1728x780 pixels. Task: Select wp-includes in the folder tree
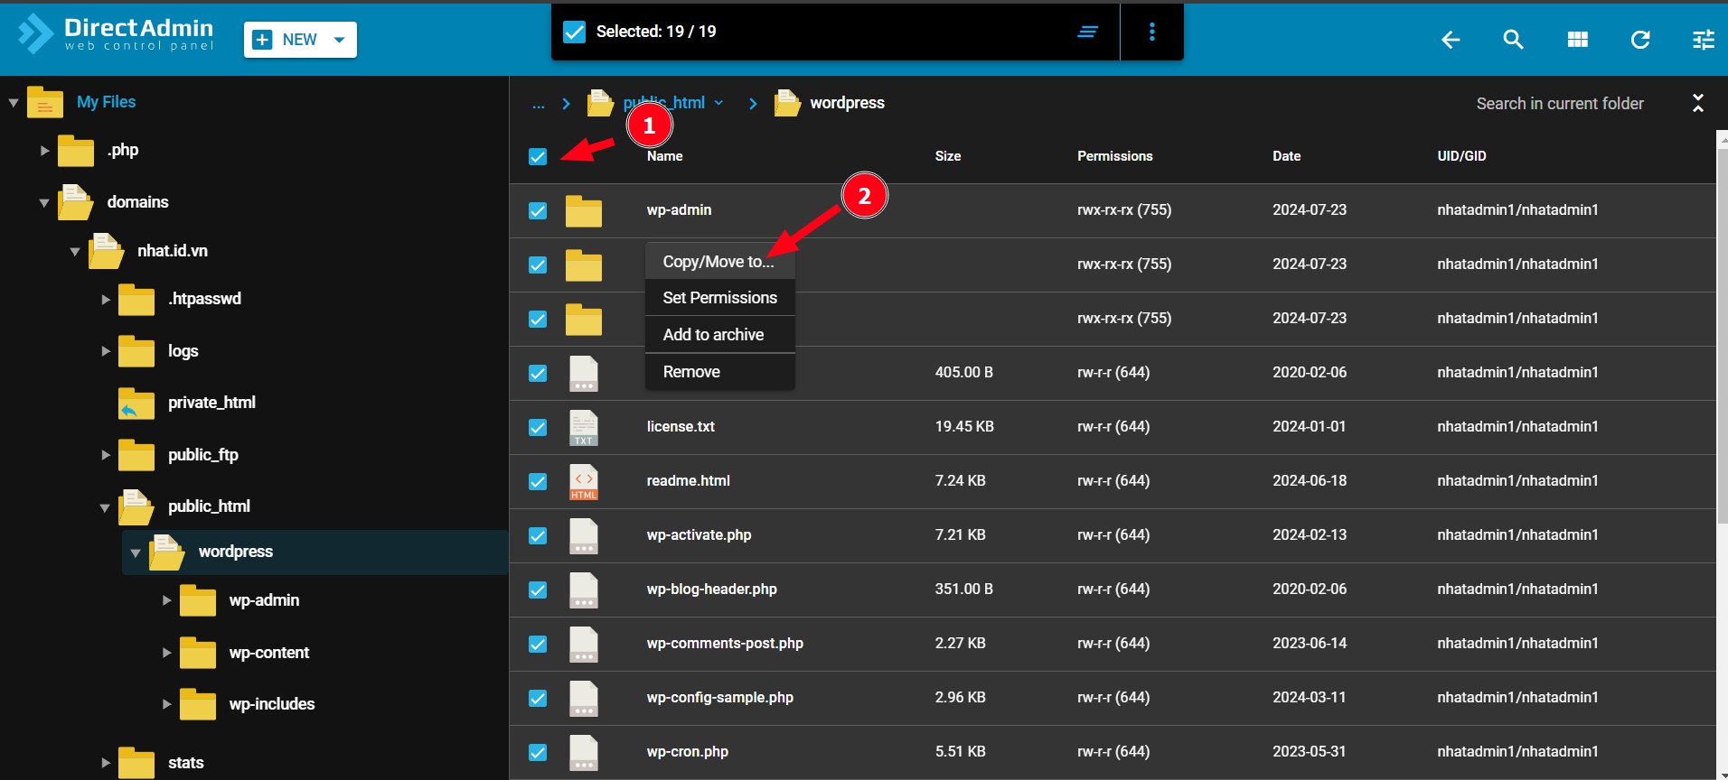tap(272, 704)
